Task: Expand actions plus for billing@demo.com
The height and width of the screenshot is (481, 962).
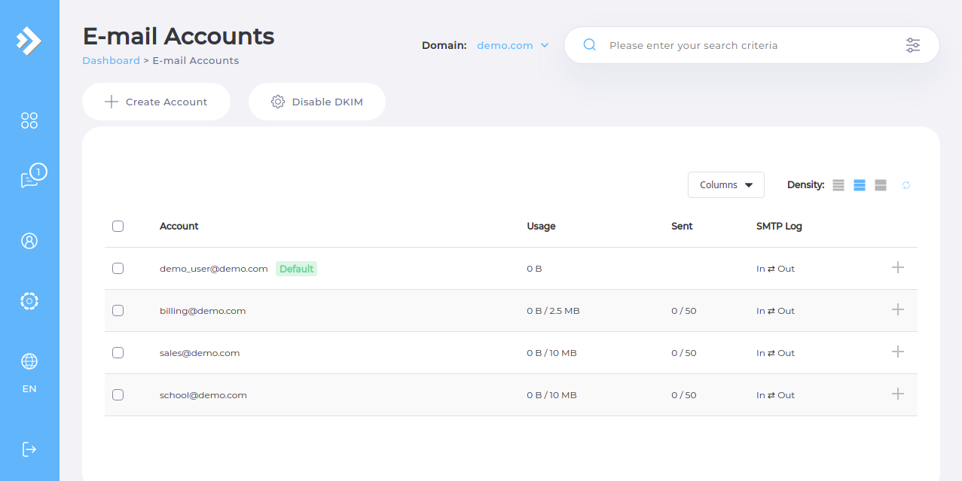Action: point(897,309)
